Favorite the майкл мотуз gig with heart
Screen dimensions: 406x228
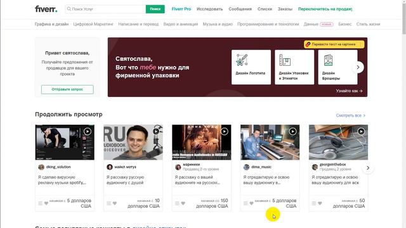(x=115, y=203)
